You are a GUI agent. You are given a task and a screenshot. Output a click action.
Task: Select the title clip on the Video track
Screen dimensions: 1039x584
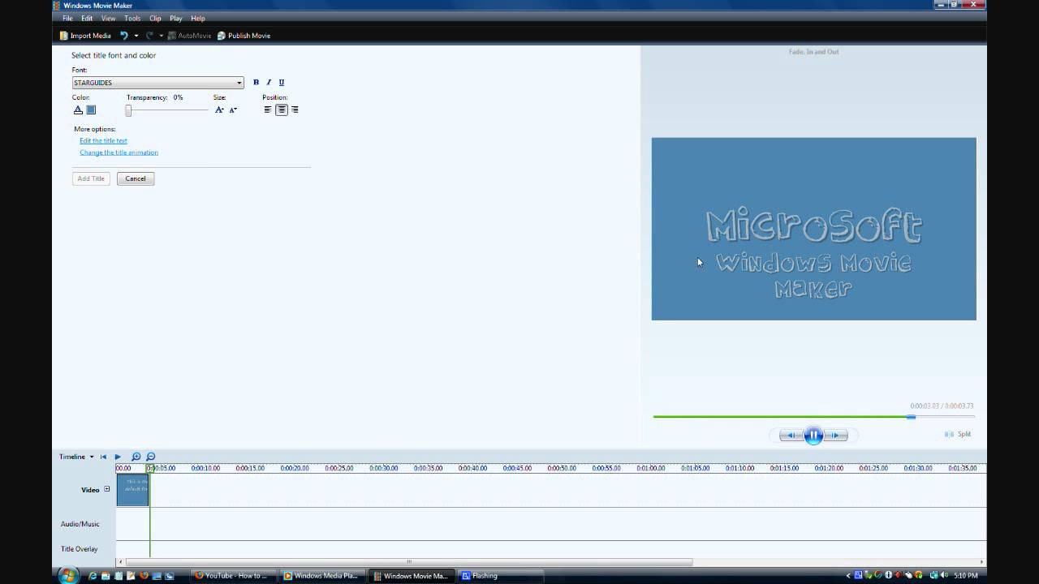[x=132, y=490]
